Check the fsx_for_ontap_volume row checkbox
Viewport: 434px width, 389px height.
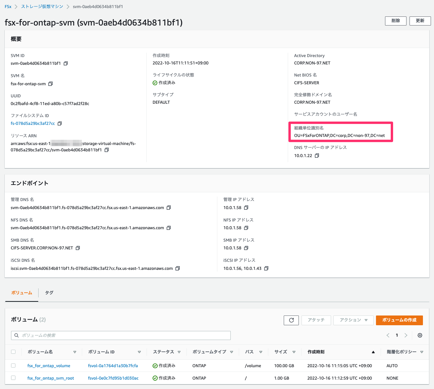(13, 366)
